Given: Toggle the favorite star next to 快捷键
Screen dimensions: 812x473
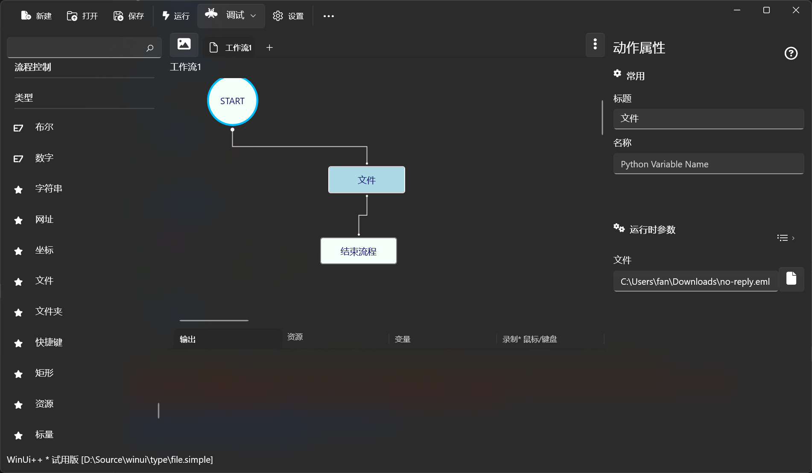Looking at the screenshot, I should [18, 343].
